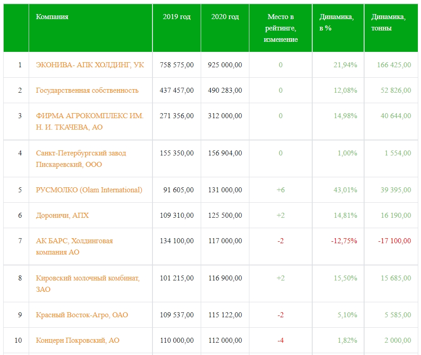421x355 pixels.
Task: Click ФИРМА АГРОКОМПЛЕКС ИМ. Н. И. ТКАЧЕВА link
Action: [x=90, y=121]
